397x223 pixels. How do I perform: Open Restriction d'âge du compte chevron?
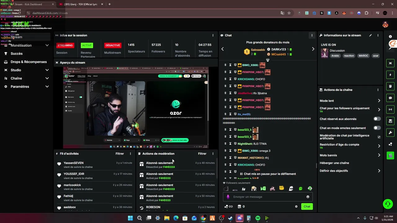pos(379,146)
